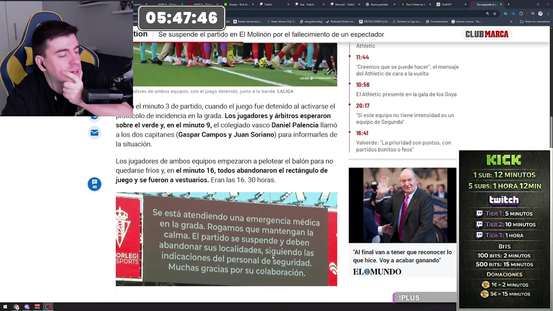The height and width of the screenshot is (311, 553).
Task: Open the Razer Mouse Grip bookmark
Action: tap(281, 22)
